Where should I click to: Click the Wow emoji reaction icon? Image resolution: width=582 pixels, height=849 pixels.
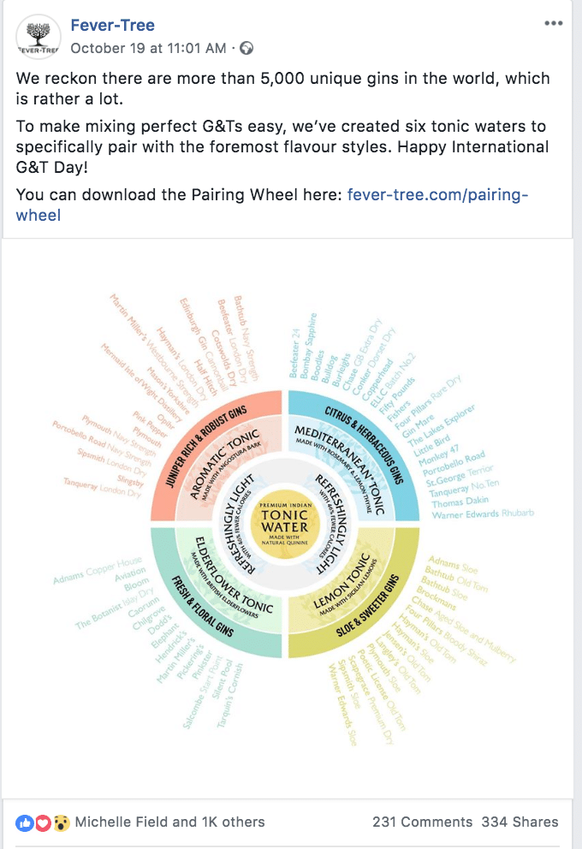tap(61, 822)
